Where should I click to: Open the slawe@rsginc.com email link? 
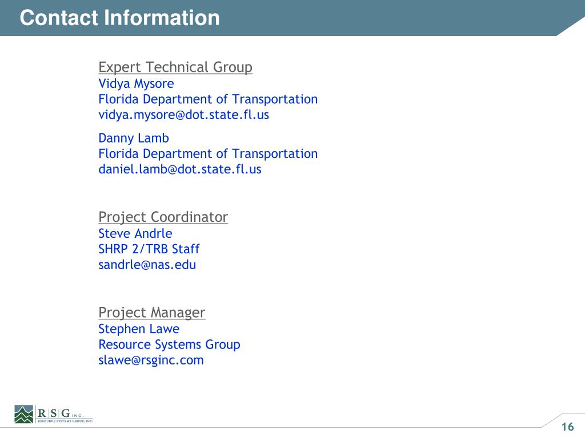(x=151, y=360)
